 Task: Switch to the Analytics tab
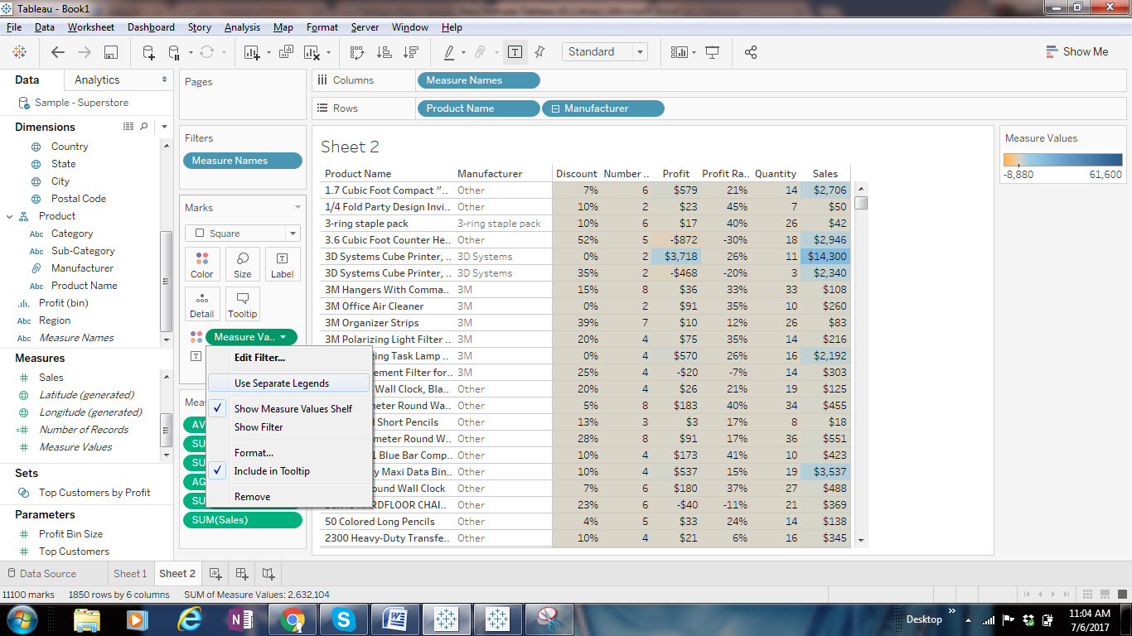(97, 80)
